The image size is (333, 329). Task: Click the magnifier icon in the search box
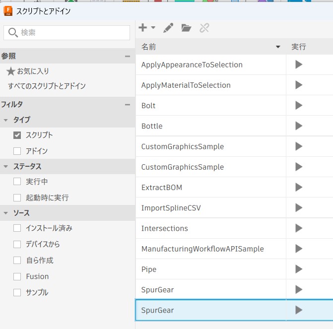13,32
